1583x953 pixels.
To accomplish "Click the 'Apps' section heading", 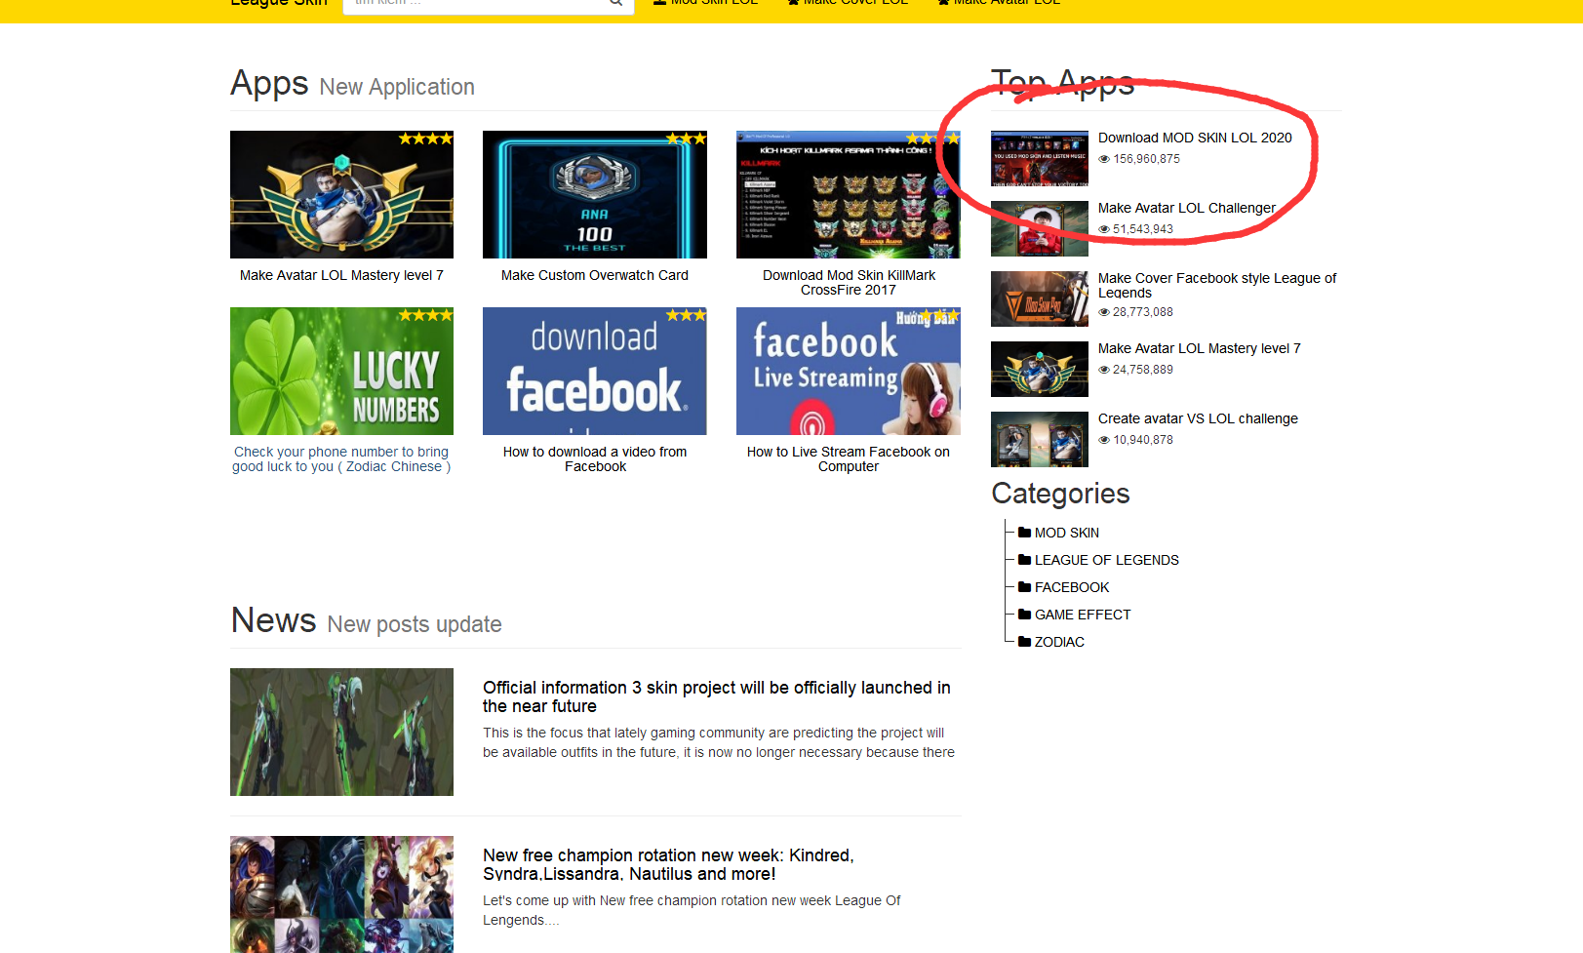I will (269, 84).
